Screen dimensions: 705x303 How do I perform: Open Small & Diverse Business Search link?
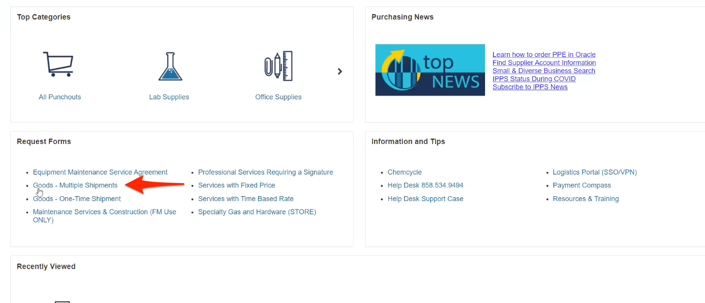coord(544,71)
